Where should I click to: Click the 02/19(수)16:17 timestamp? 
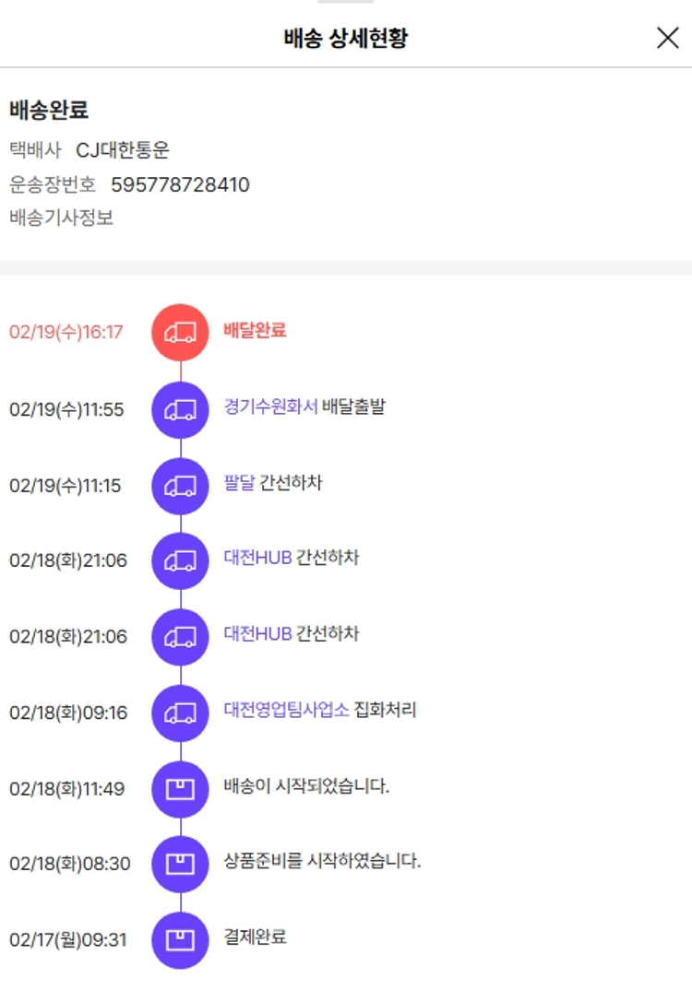66,333
